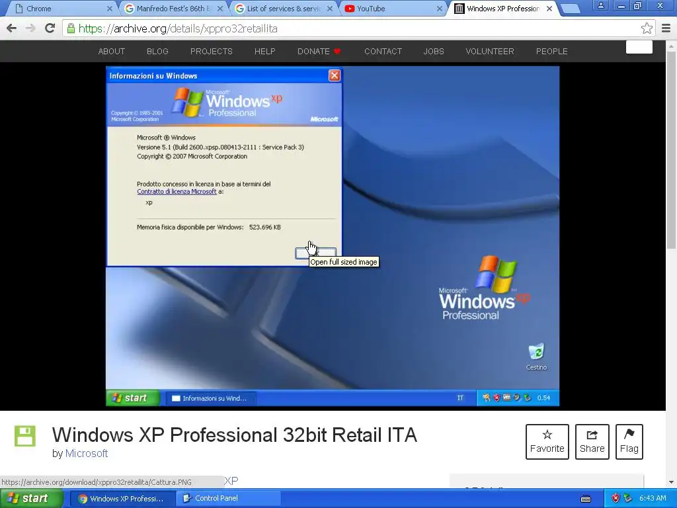677x508 pixels.
Task: Click the Chrome user profile icon
Action: pyautogui.click(x=600, y=5)
